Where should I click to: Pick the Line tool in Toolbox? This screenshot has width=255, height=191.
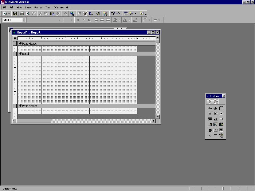pos(210,136)
